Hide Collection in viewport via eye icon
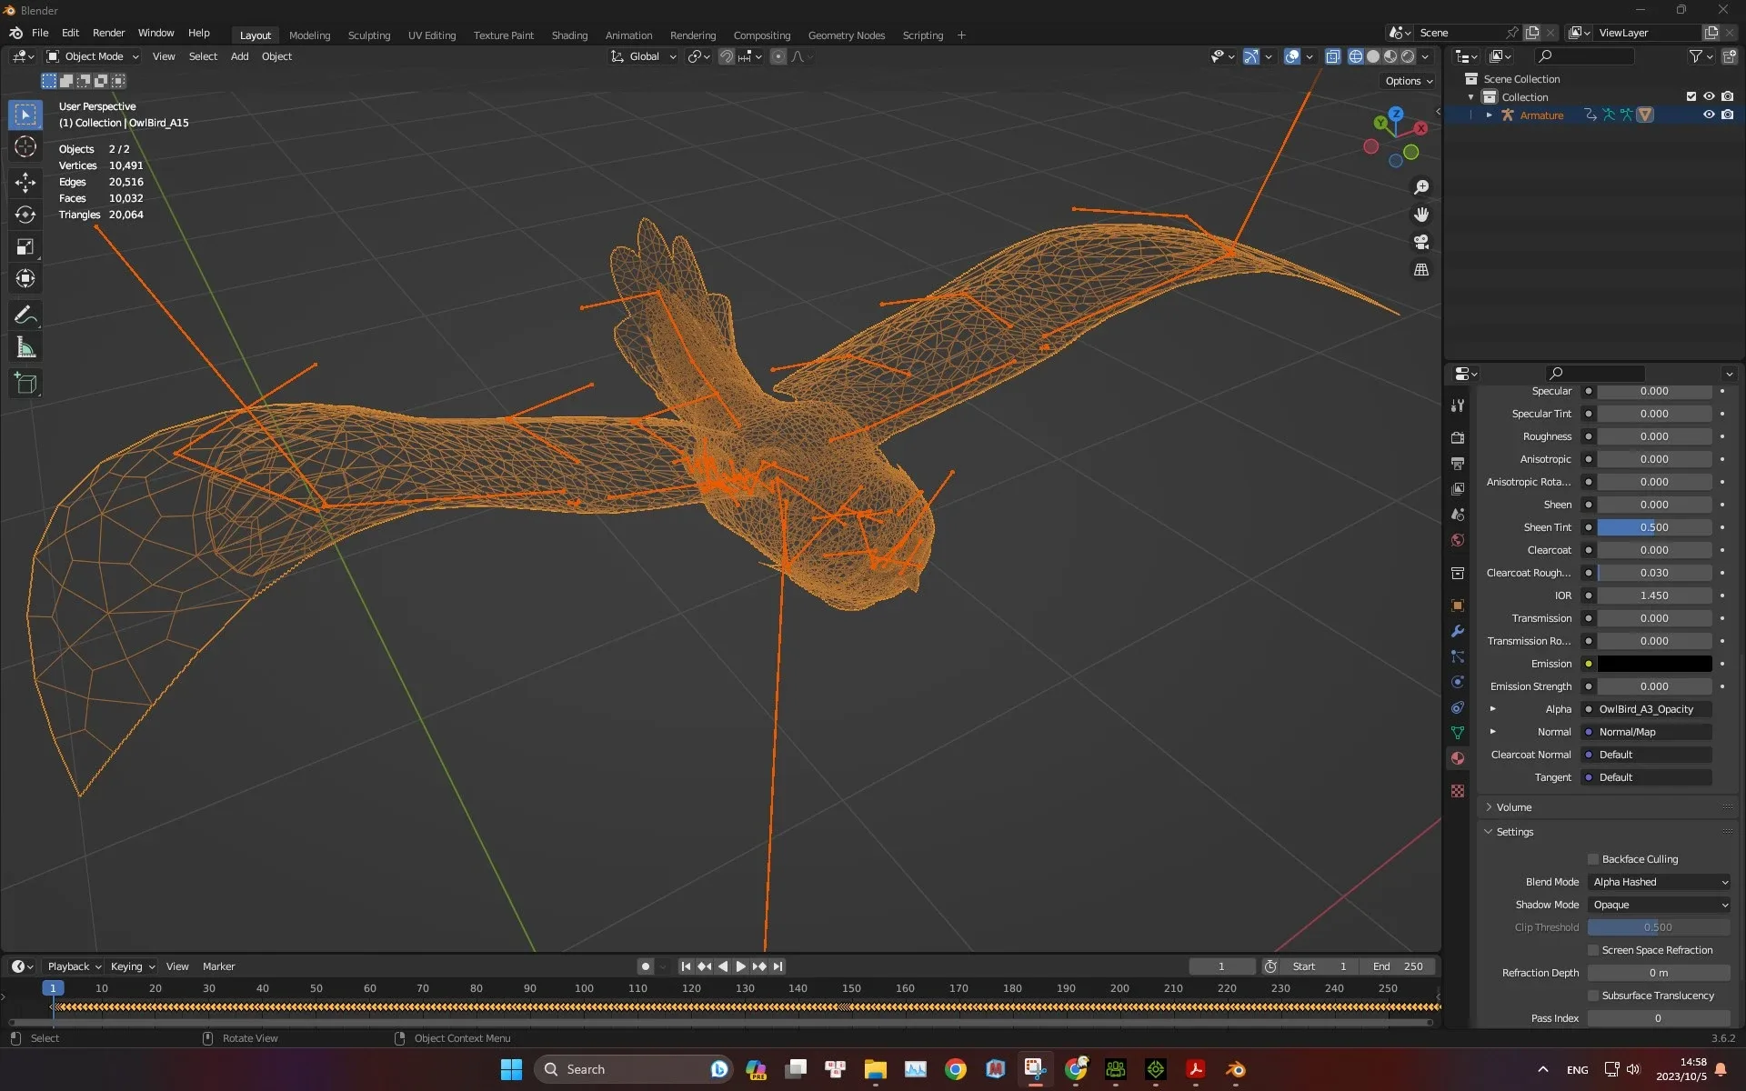 [x=1709, y=96]
